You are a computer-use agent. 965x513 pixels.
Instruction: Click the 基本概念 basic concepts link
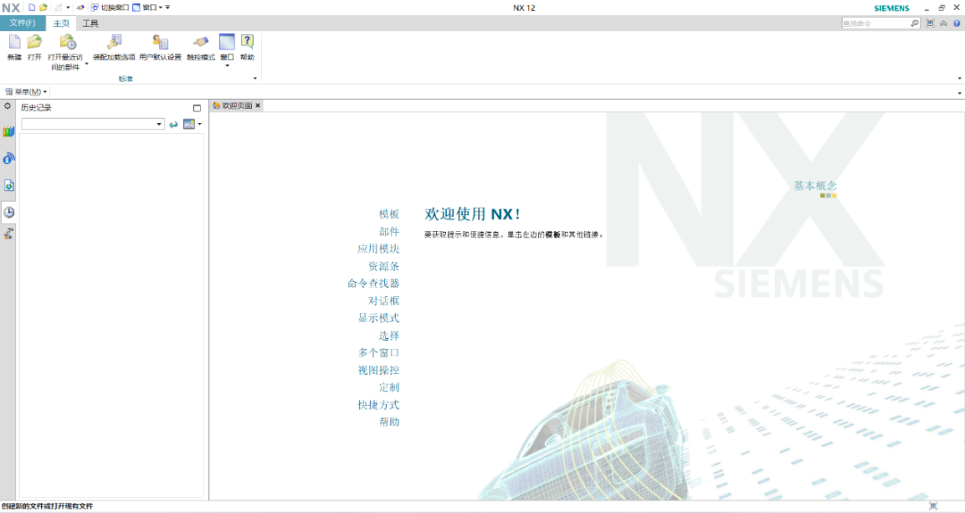[x=815, y=186]
